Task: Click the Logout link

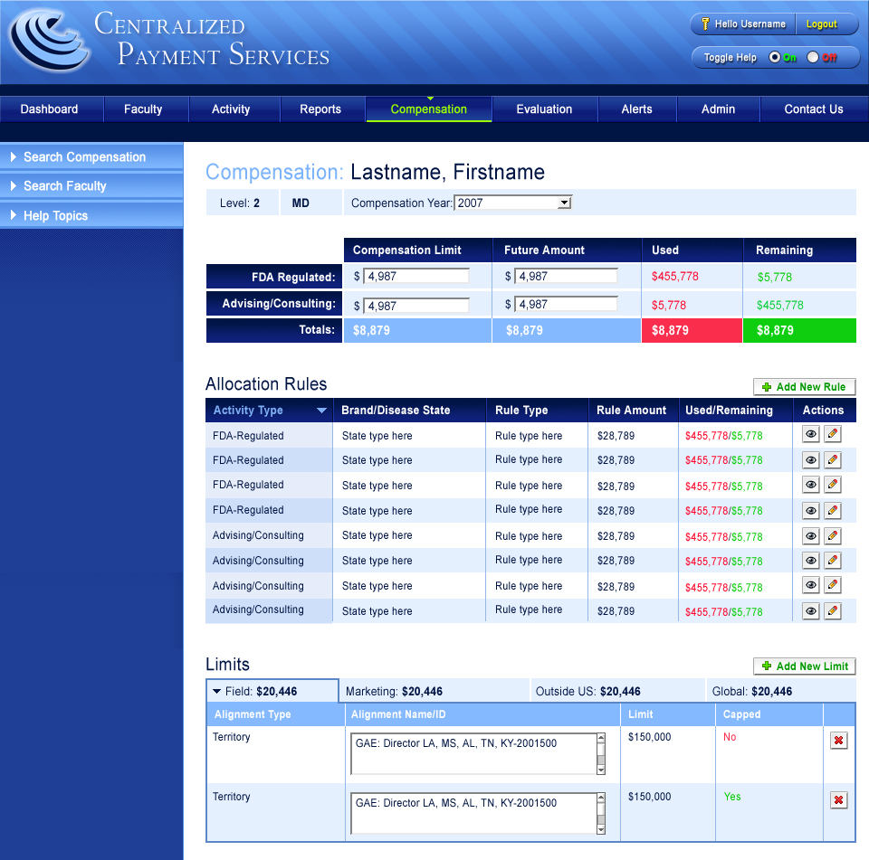Action: [822, 24]
